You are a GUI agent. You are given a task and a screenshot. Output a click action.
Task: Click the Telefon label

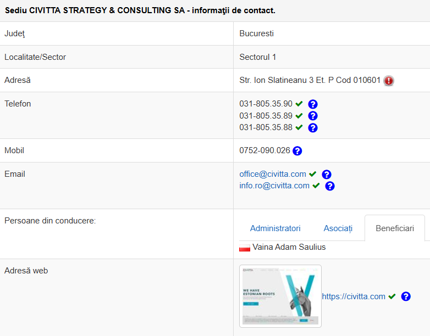pyautogui.click(x=18, y=104)
